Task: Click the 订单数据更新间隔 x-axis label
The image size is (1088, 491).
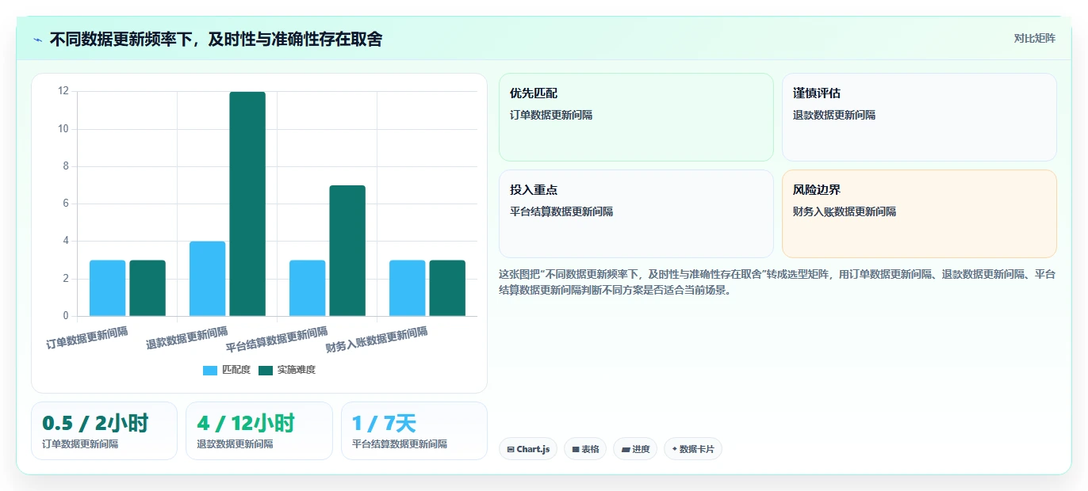Action: pos(86,338)
